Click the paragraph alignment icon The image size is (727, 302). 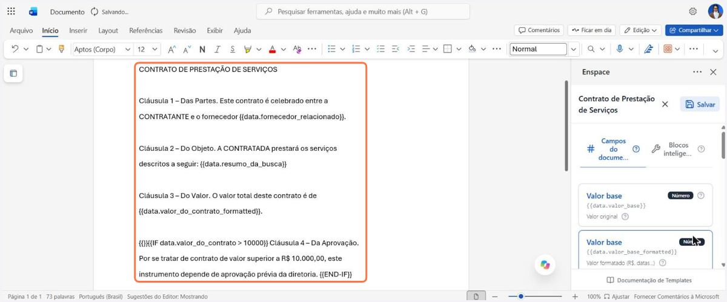pos(425,49)
